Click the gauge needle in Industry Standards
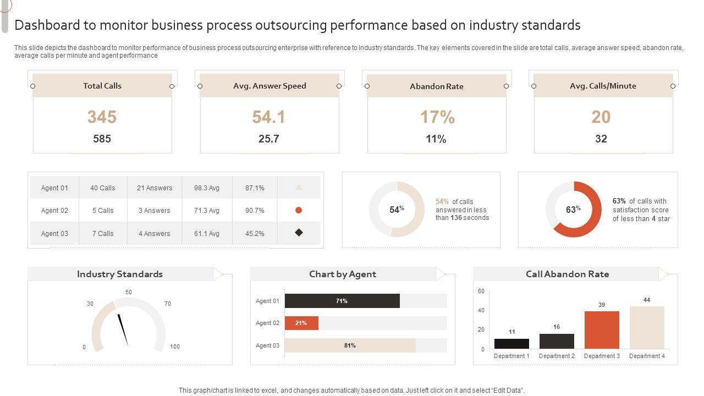This screenshot has height=396, width=704. tap(123, 329)
